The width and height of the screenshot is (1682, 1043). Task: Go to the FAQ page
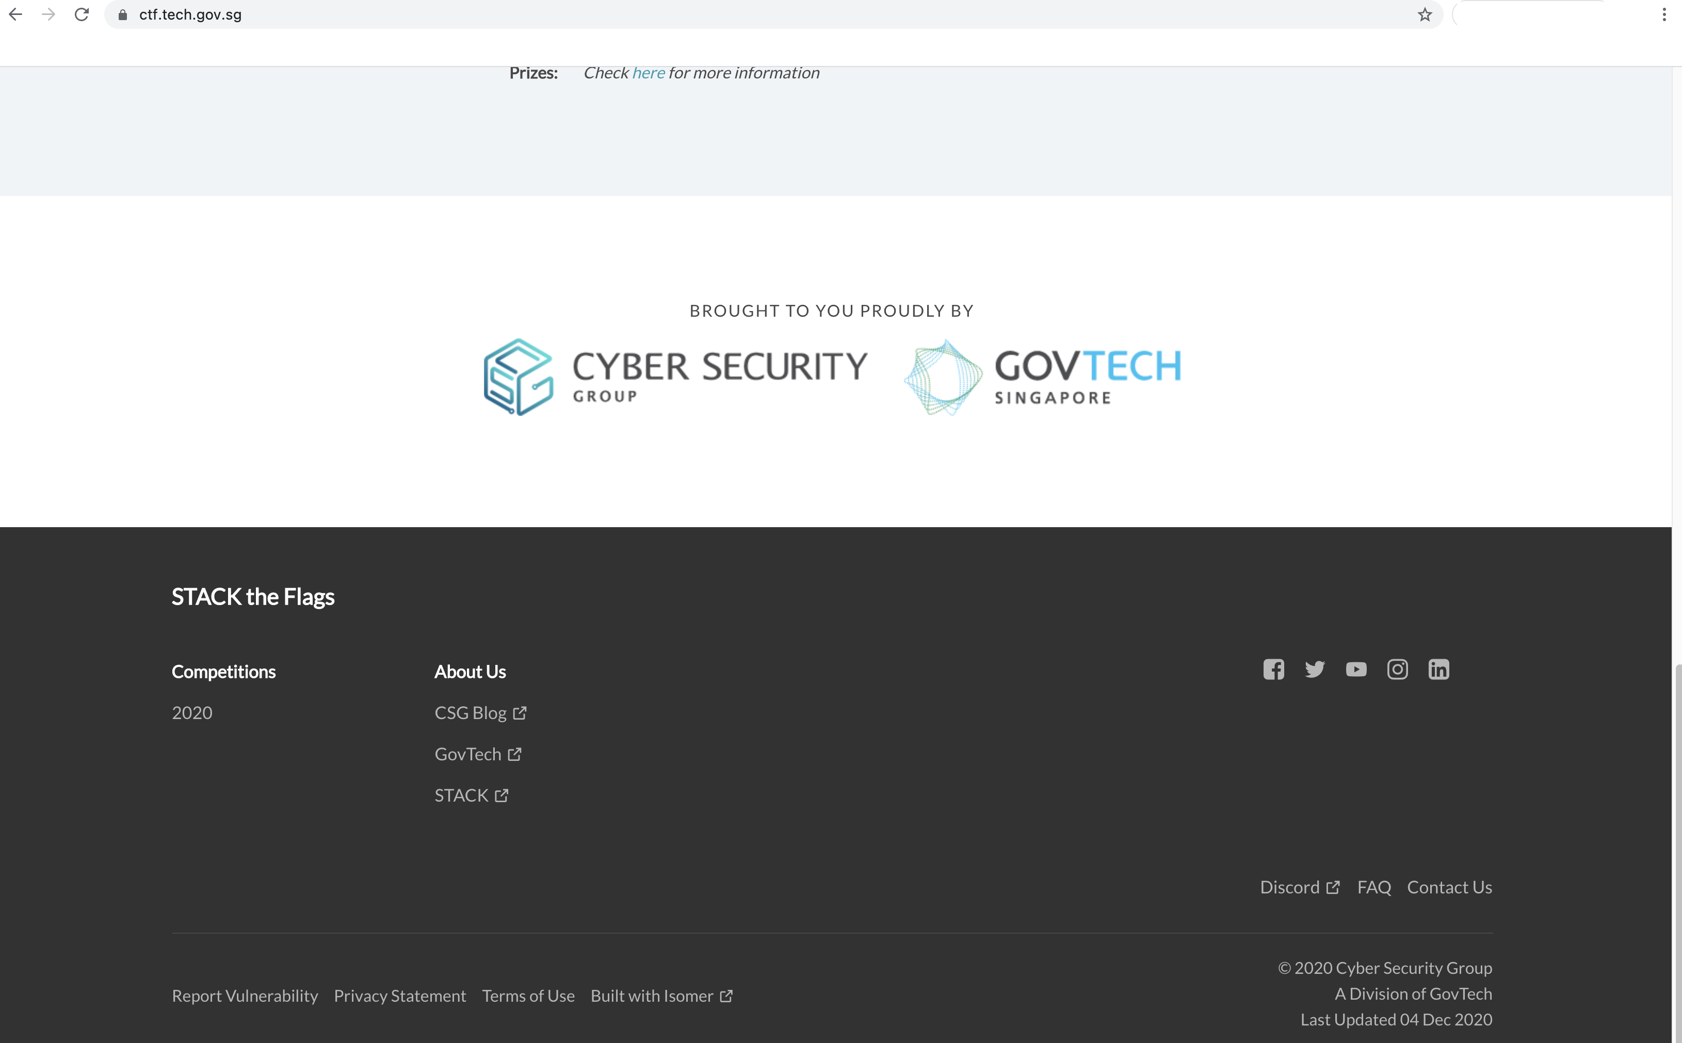[1373, 887]
